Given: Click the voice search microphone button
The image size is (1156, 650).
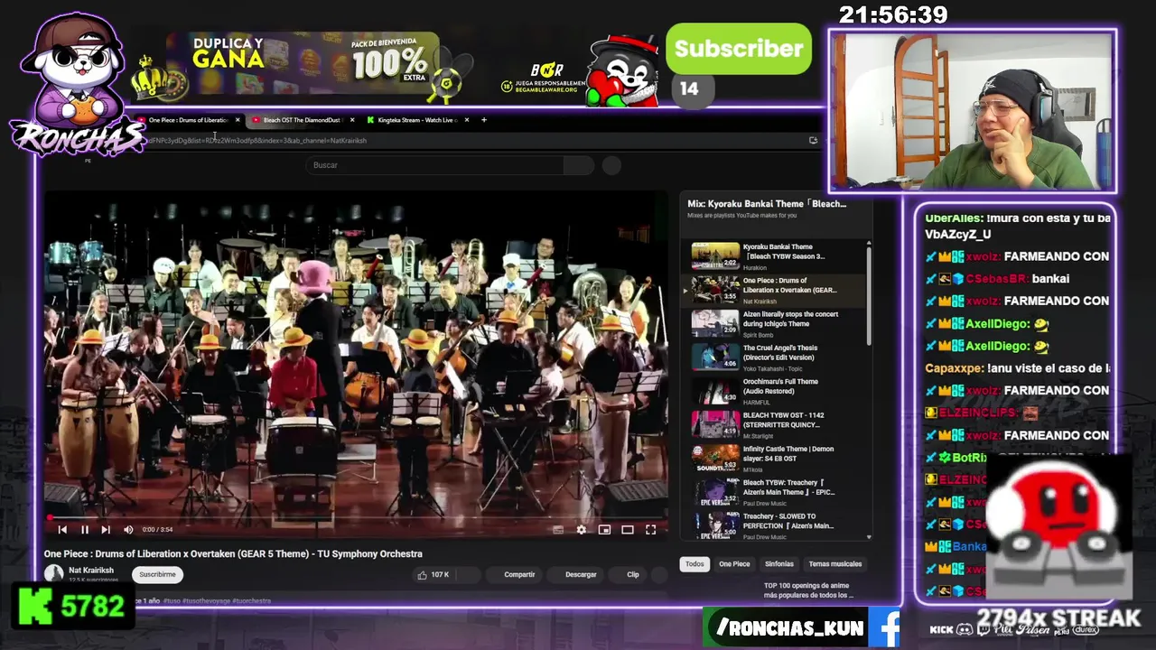Looking at the screenshot, I should 611,165.
